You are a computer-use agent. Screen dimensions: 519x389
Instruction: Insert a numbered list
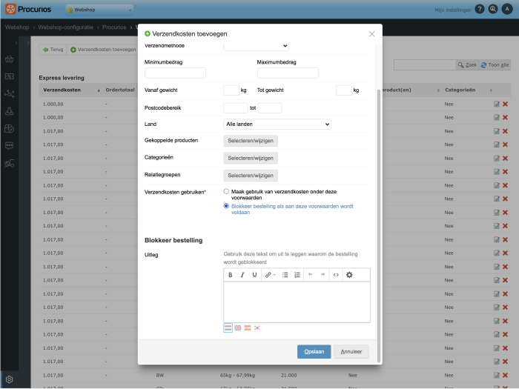[x=297, y=275]
